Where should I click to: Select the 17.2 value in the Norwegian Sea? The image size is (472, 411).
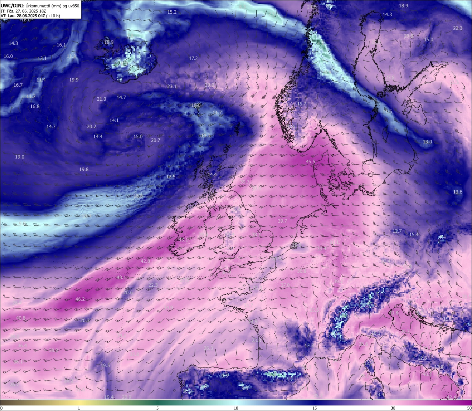(x=193, y=58)
